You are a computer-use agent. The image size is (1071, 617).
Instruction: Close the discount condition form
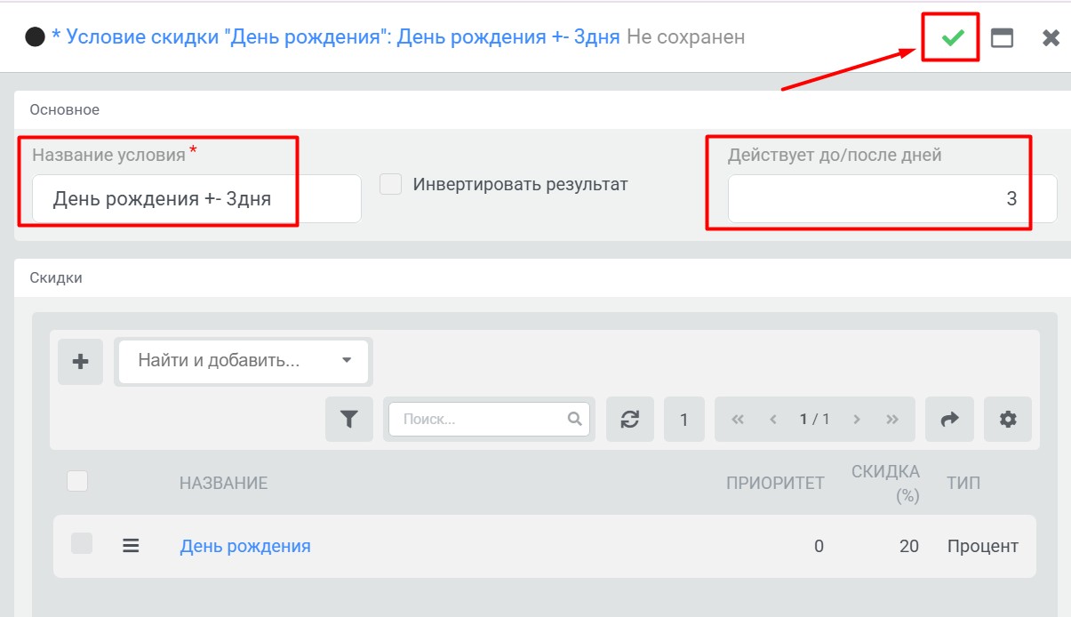1051,38
